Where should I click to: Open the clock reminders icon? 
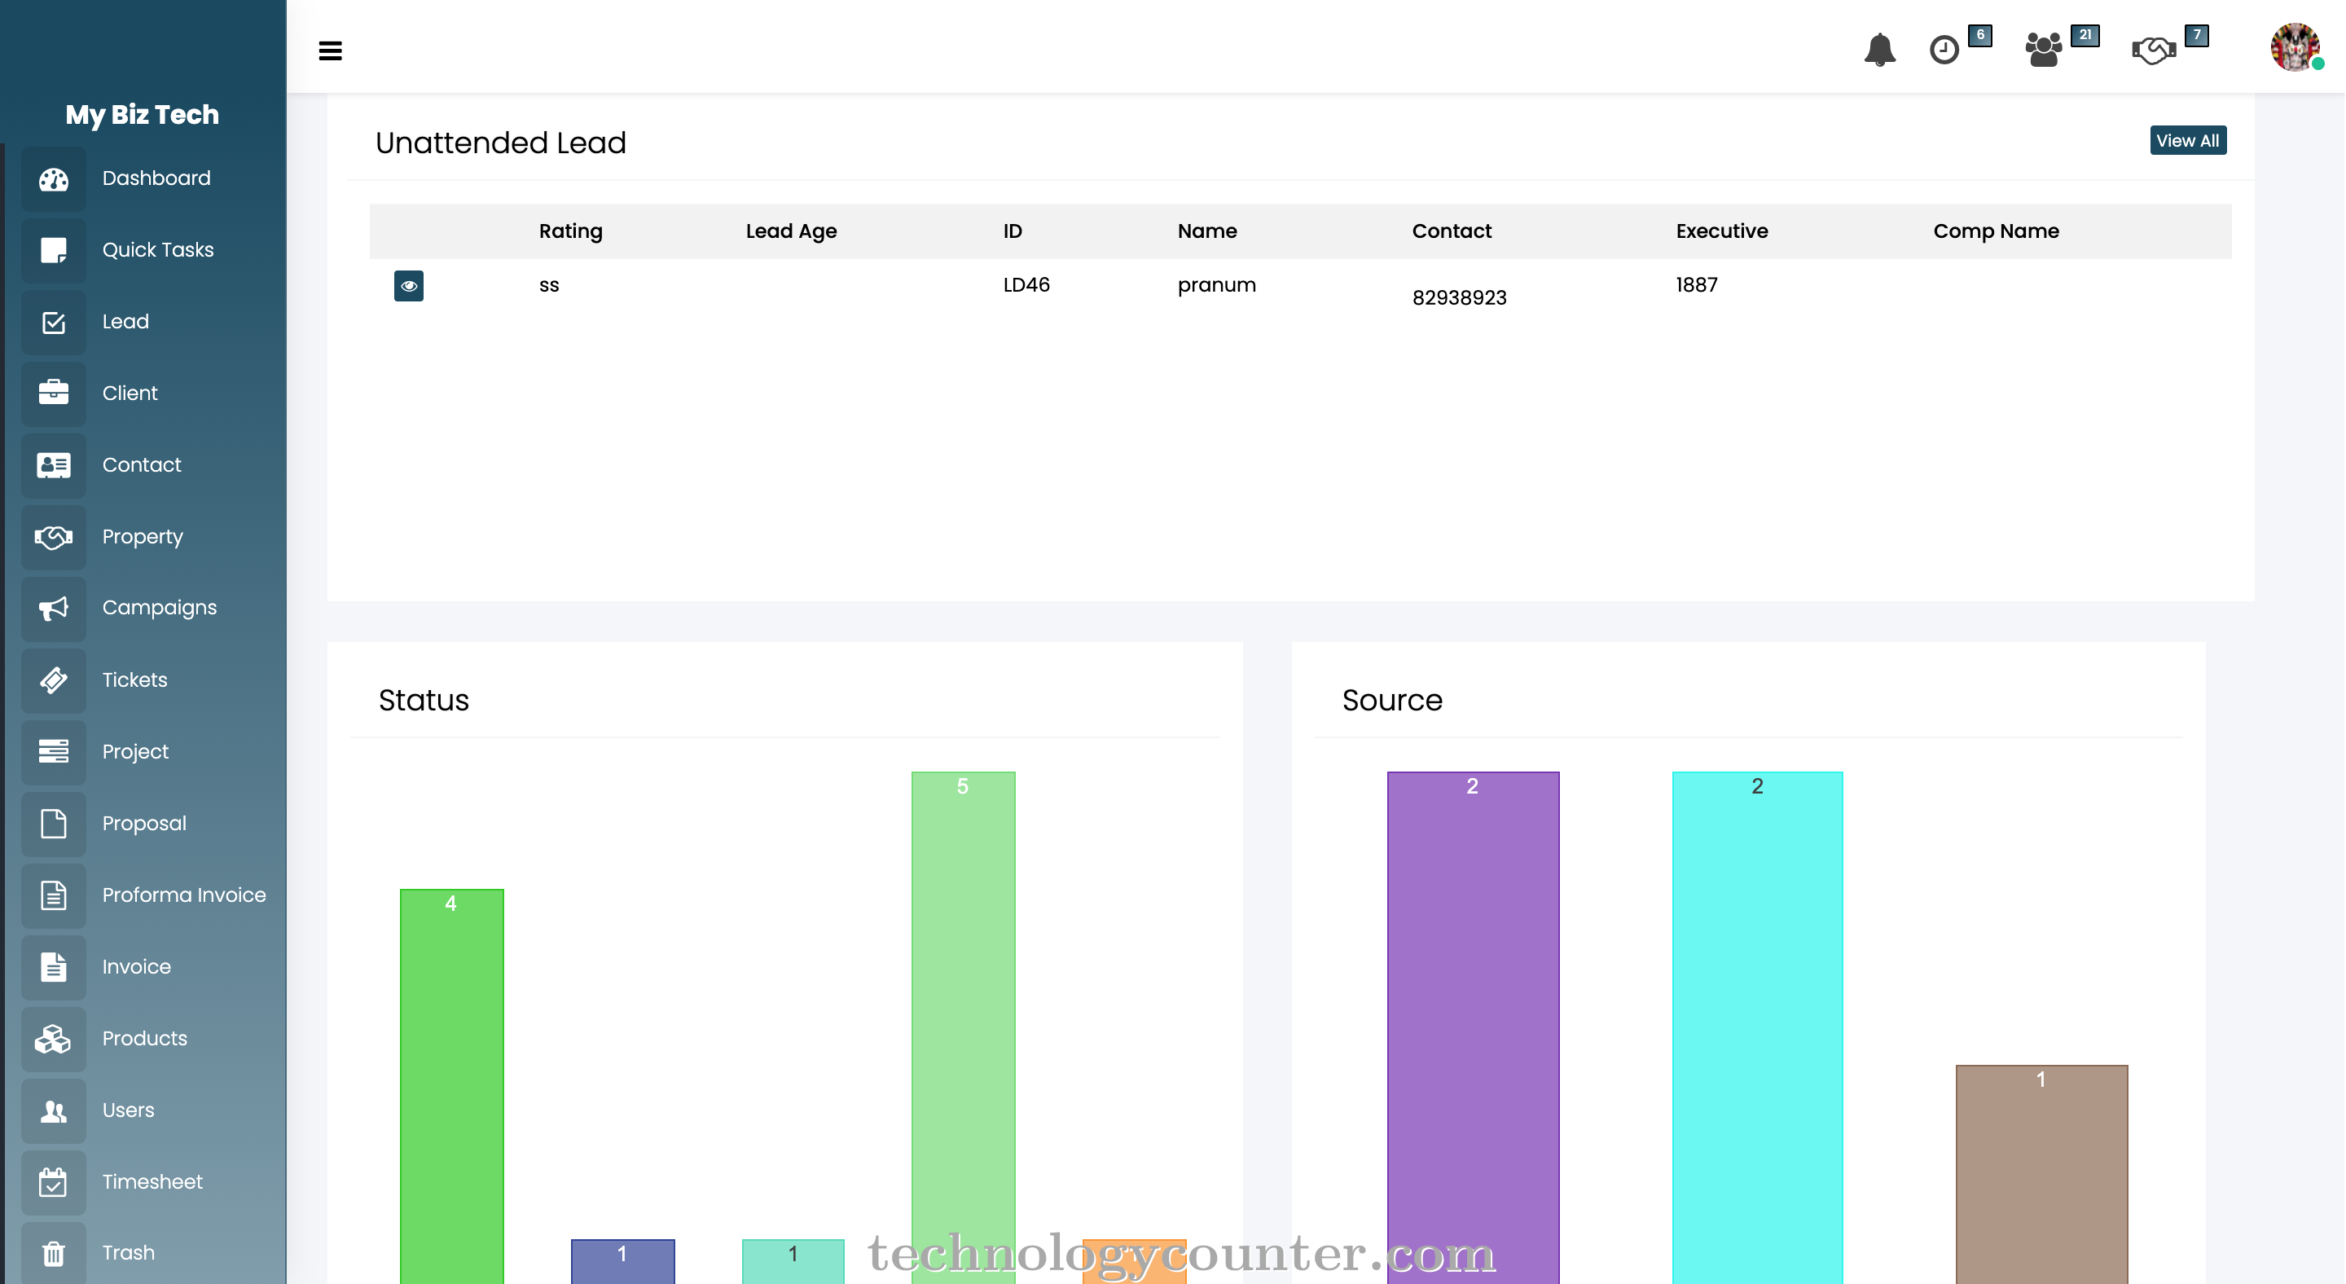[1944, 49]
